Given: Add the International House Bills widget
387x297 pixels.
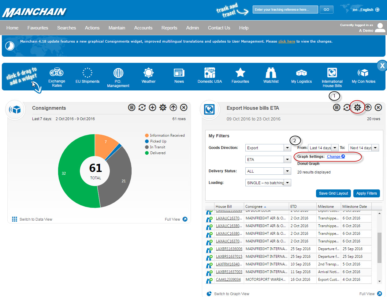Looking at the screenshot, I should (x=332, y=78).
